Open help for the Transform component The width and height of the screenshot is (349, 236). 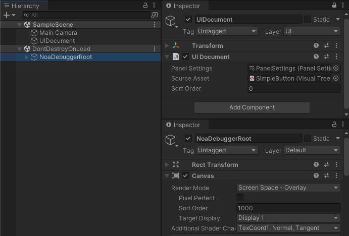[x=316, y=45]
